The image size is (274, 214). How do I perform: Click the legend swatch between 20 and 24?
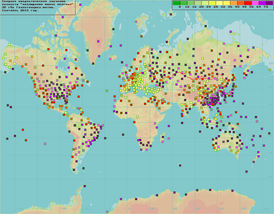205,3
